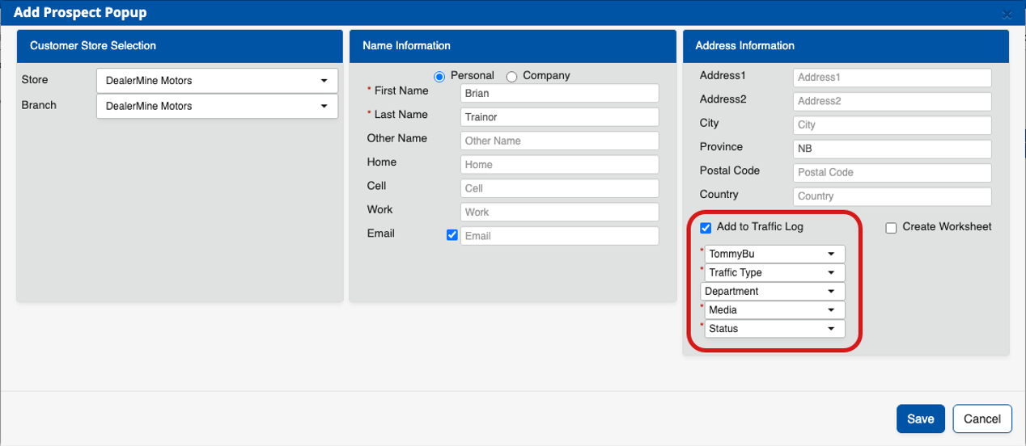Screen dimensions: 1026x446
Task: Focus the Last Name input field
Action: pos(559,117)
